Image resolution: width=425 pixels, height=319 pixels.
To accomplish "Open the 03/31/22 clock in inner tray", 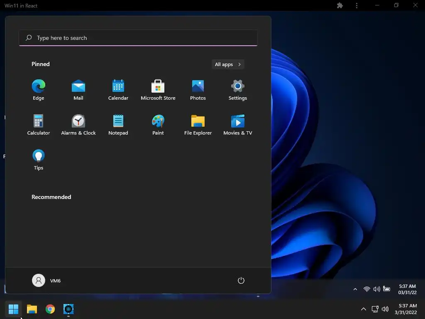I will click(407, 289).
